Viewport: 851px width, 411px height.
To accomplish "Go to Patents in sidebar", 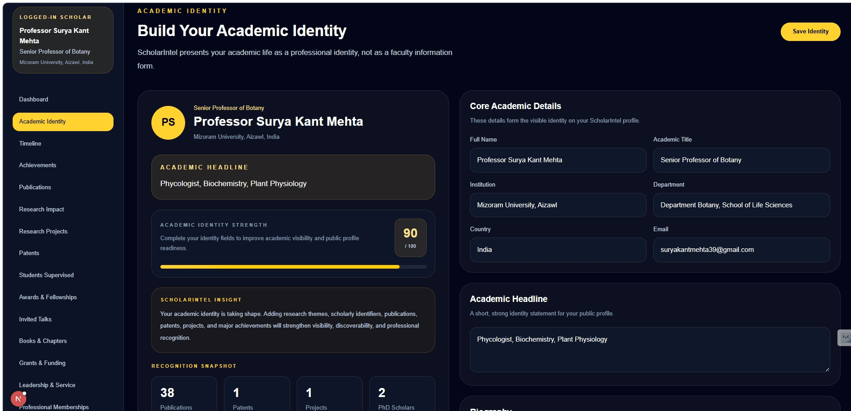I will 63,253.
